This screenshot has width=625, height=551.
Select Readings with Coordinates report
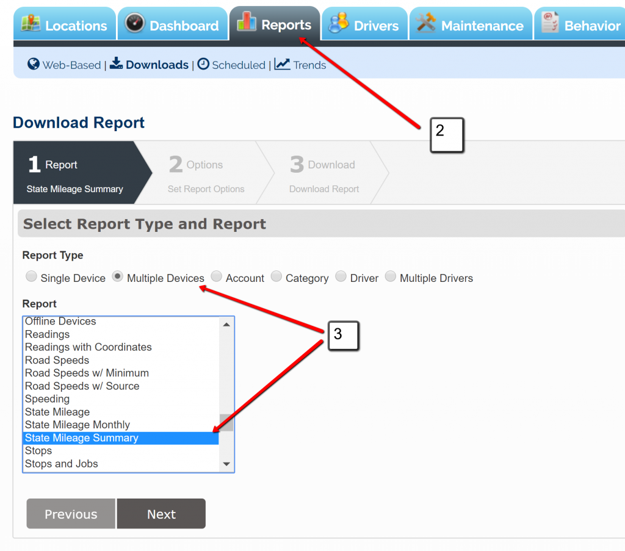point(121,347)
